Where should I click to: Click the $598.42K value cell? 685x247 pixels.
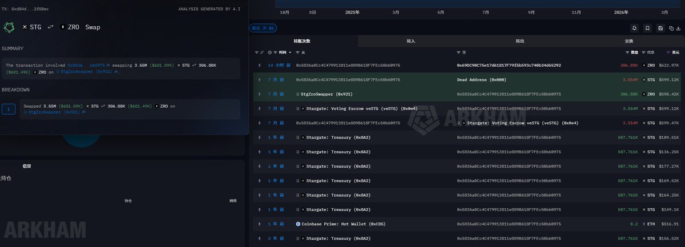pos(668,94)
